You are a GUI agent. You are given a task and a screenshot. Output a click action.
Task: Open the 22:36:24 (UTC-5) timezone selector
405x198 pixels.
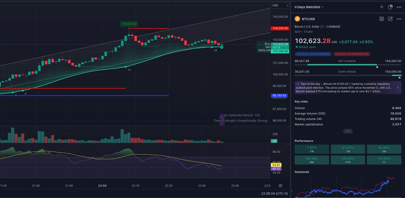tap(274, 194)
